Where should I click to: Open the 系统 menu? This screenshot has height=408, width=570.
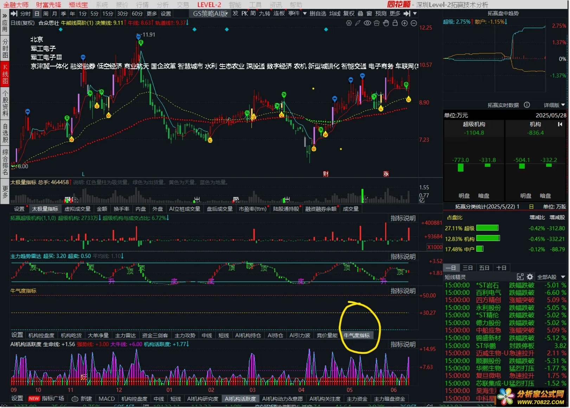coord(102,5)
